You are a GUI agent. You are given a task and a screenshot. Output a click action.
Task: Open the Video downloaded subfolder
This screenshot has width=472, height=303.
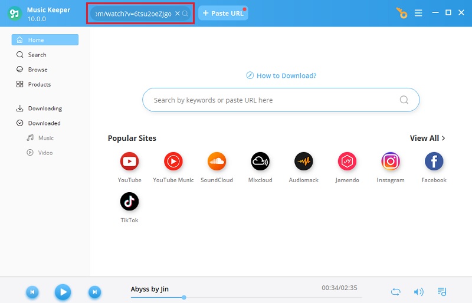[40, 153]
